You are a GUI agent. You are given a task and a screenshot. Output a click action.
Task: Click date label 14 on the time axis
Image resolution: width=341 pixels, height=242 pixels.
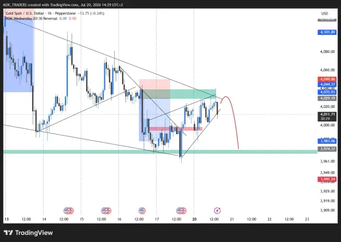tap(44, 219)
